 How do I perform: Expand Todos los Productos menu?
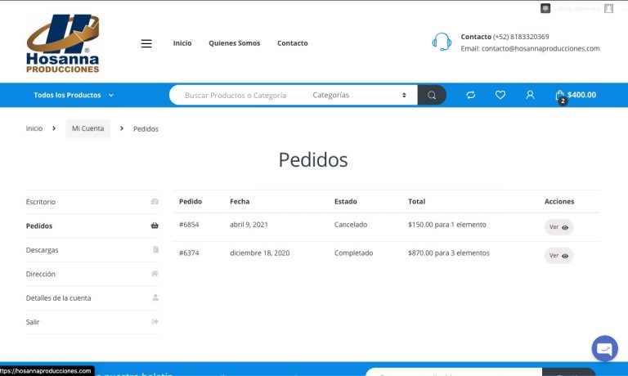click(74, 95)
